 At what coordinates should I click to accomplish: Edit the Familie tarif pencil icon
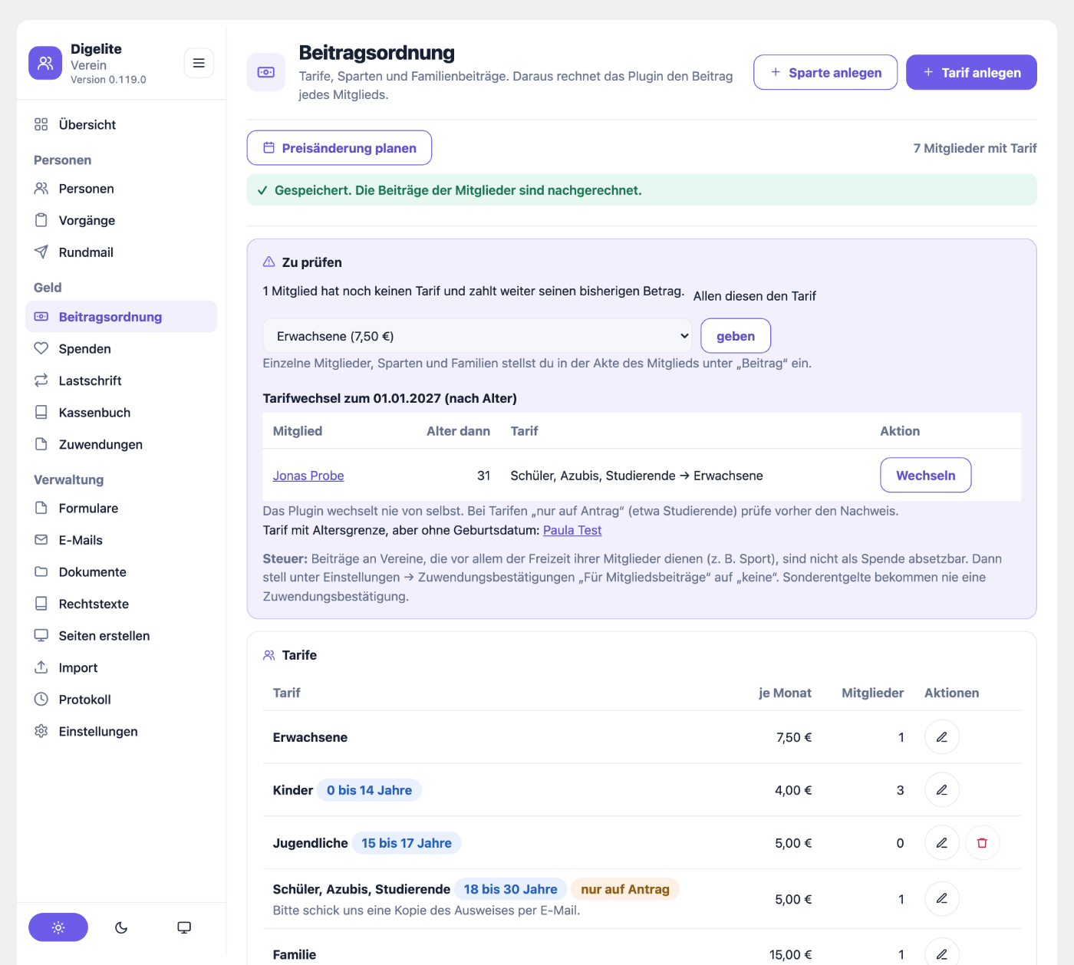942,954
